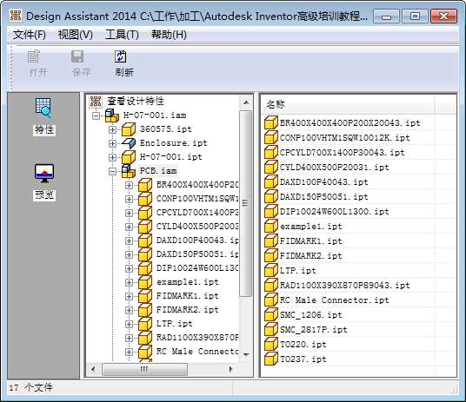Select SMC_2817P.ipt in file list
Viewport: 466px width, 402px height.
point(313,330)
